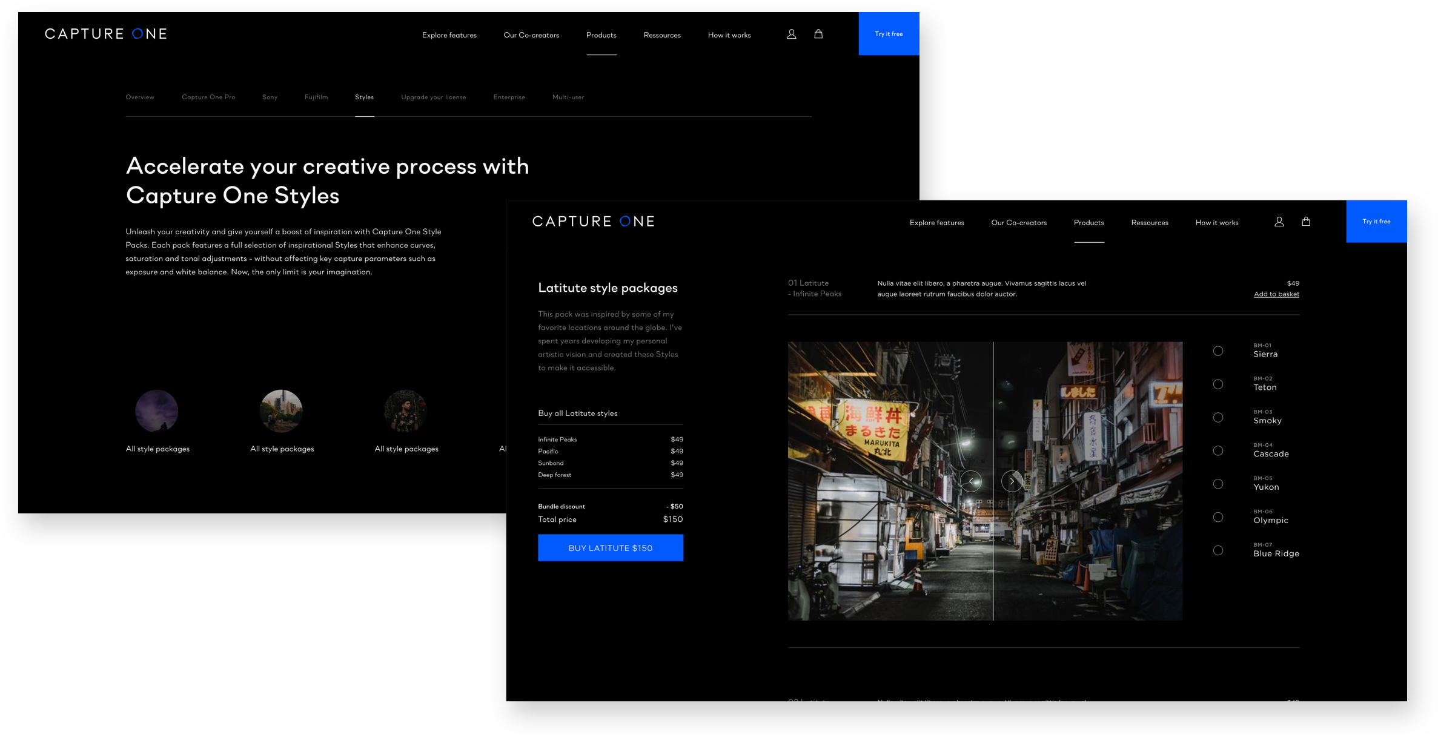Viewport: 1438px width, 738px height.
Task: Click the next arrow on image comparison
Action: [x=1012, y=481]
